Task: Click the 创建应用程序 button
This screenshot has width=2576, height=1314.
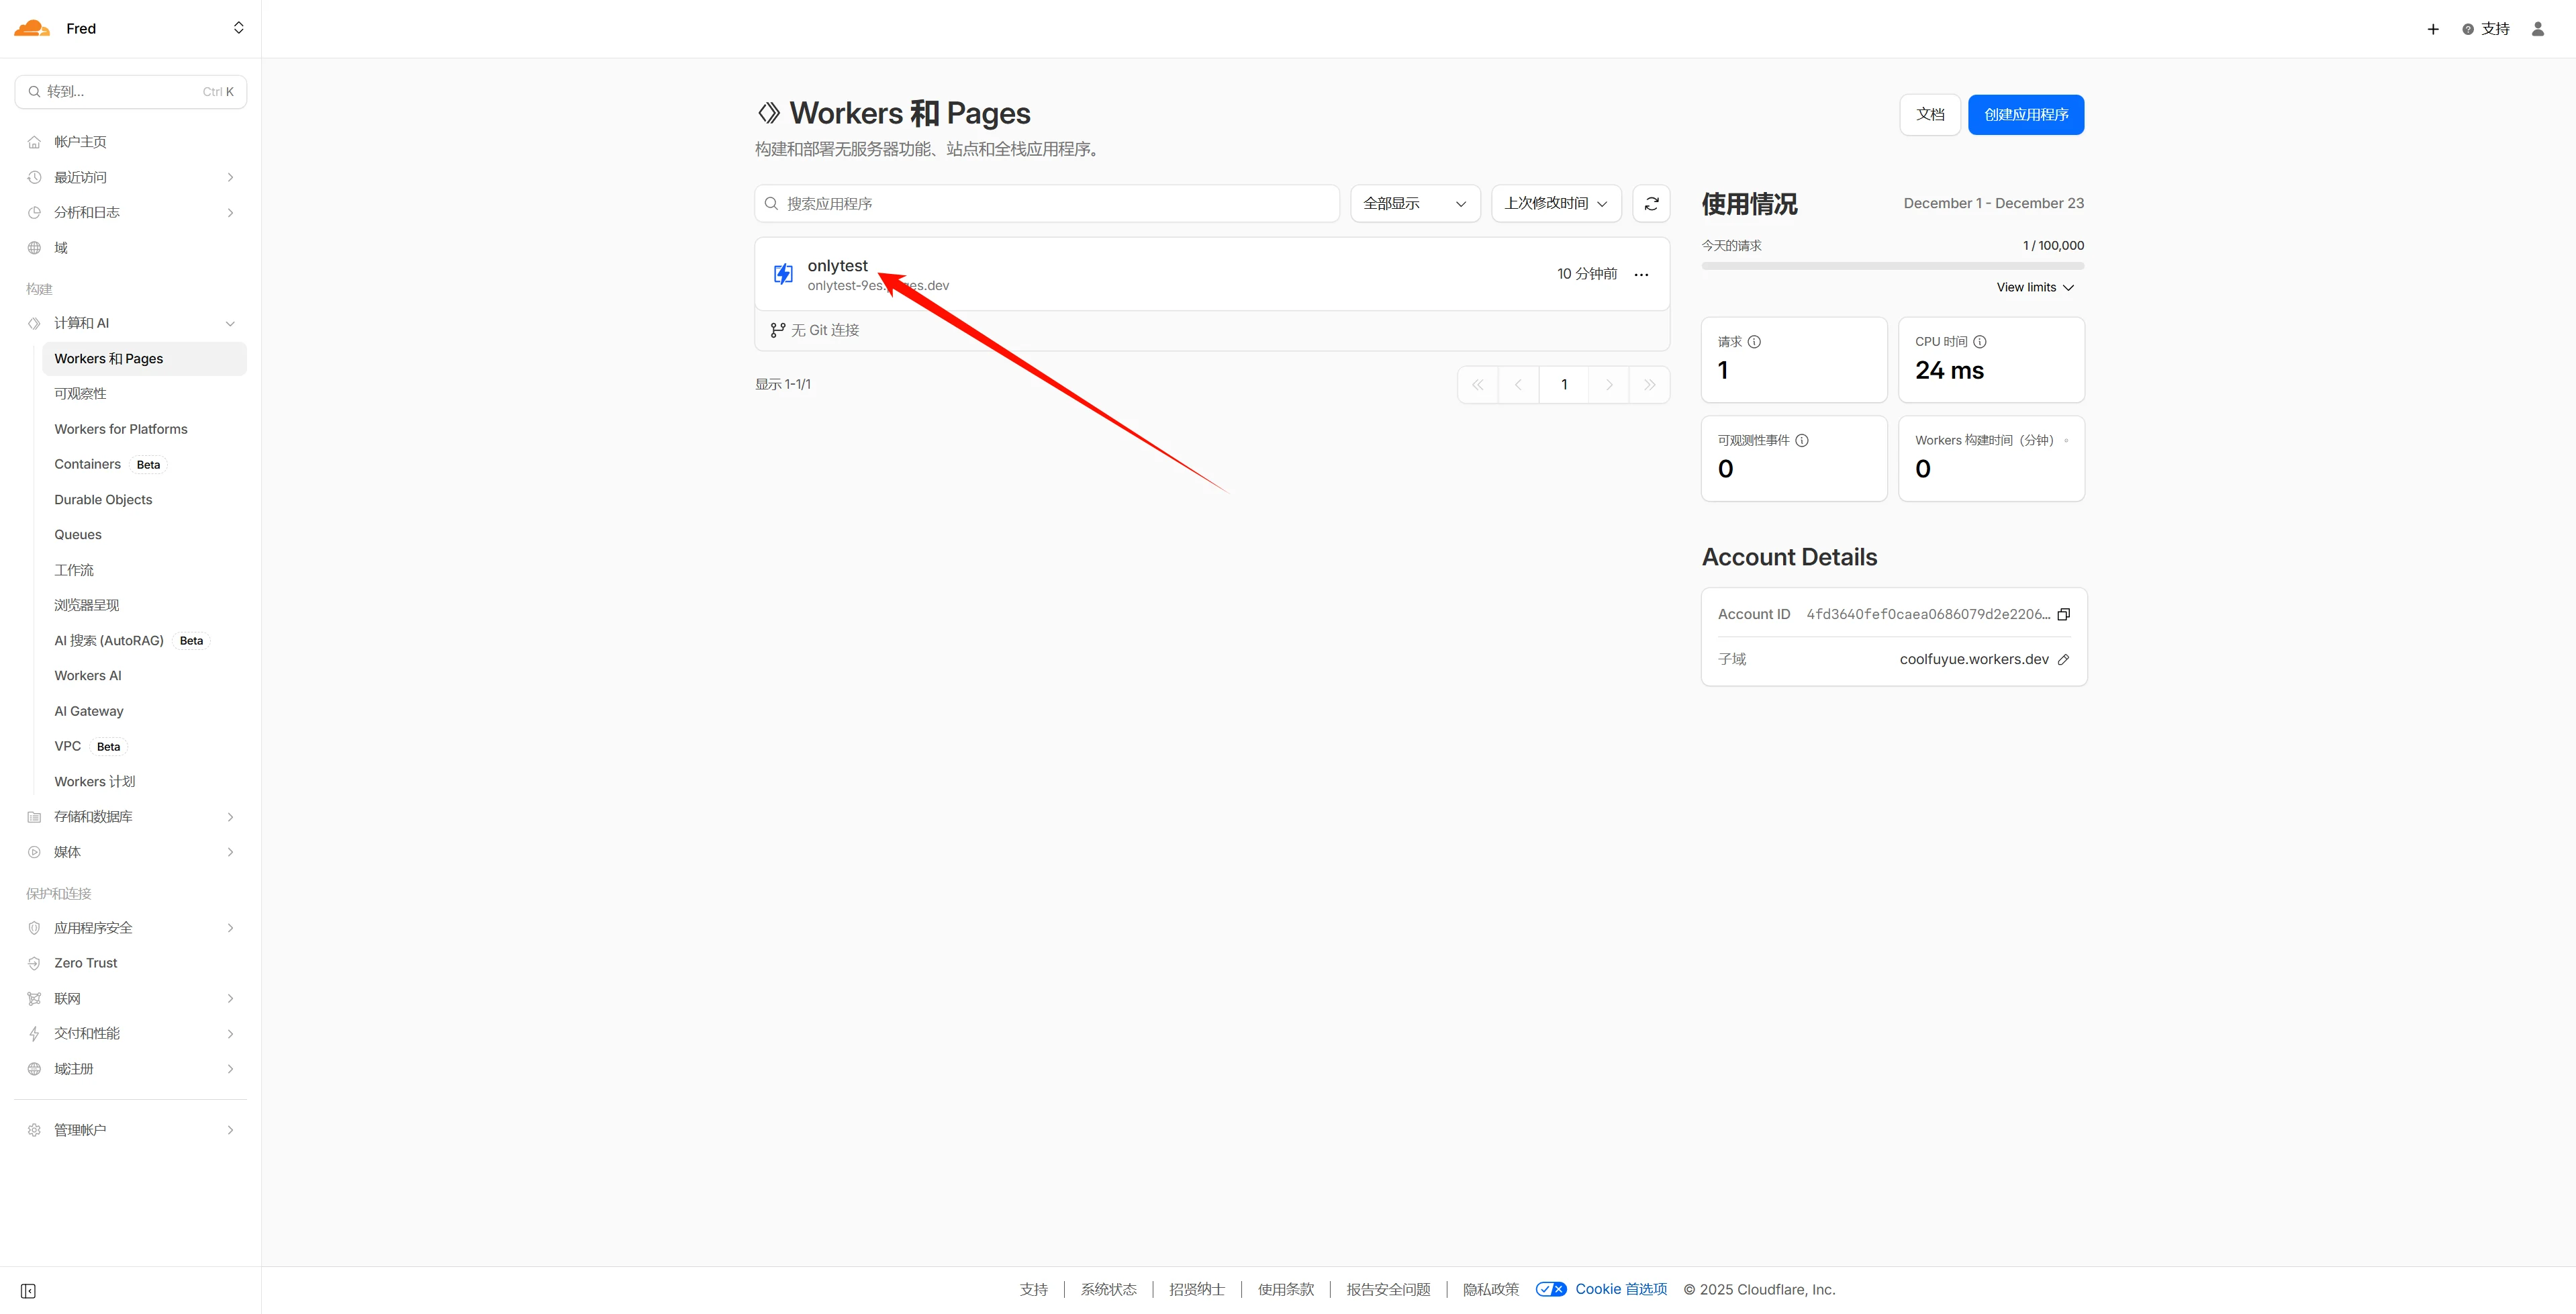Action: point(2025,114)
